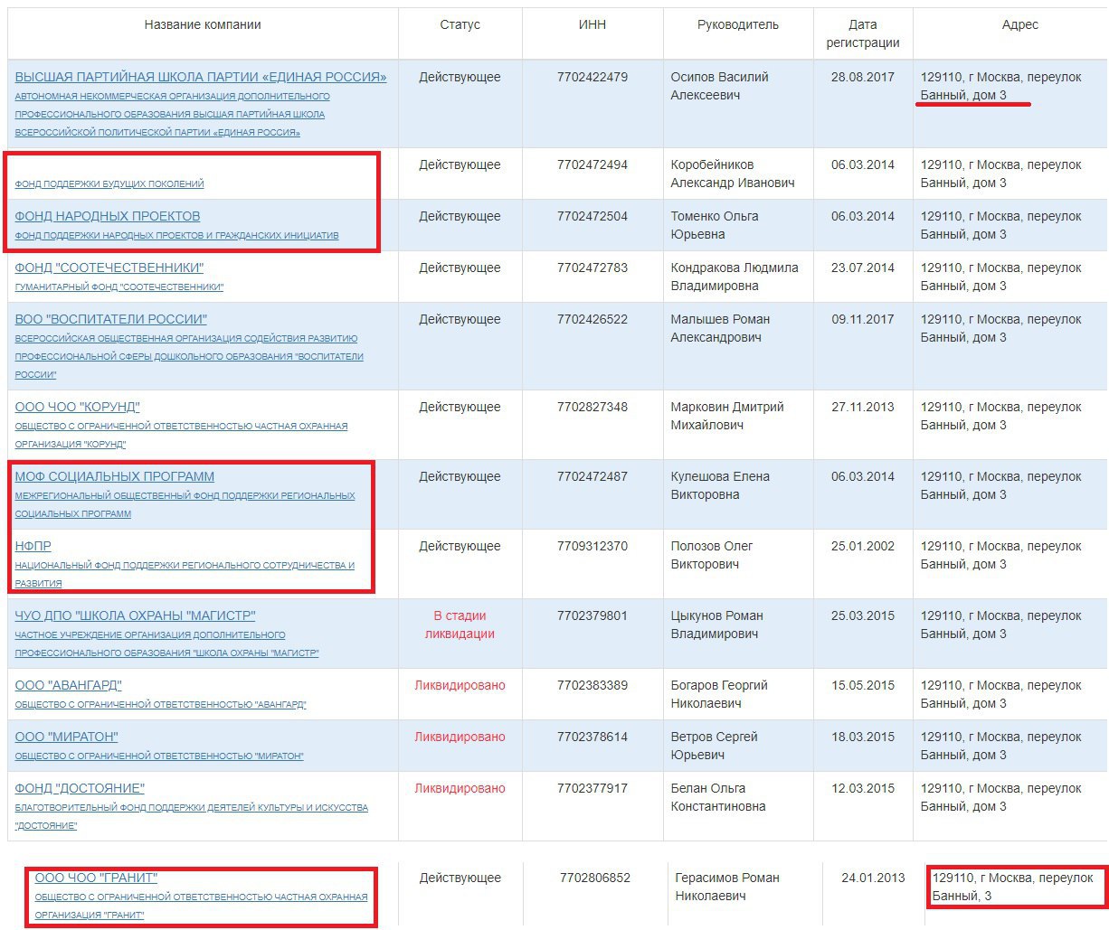Select INN 7702426522 cell
The image size is (1109, 930).
(x=592, y=319)
